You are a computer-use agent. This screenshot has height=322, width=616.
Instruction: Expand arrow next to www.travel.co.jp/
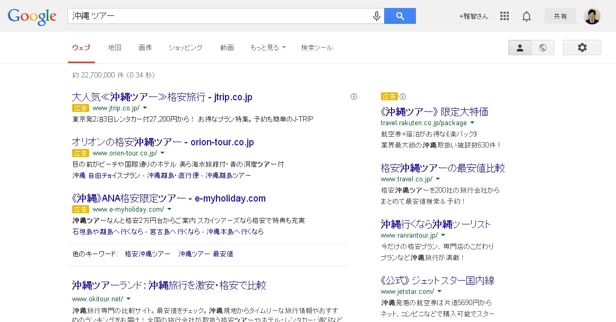click(x=438, y=179)
